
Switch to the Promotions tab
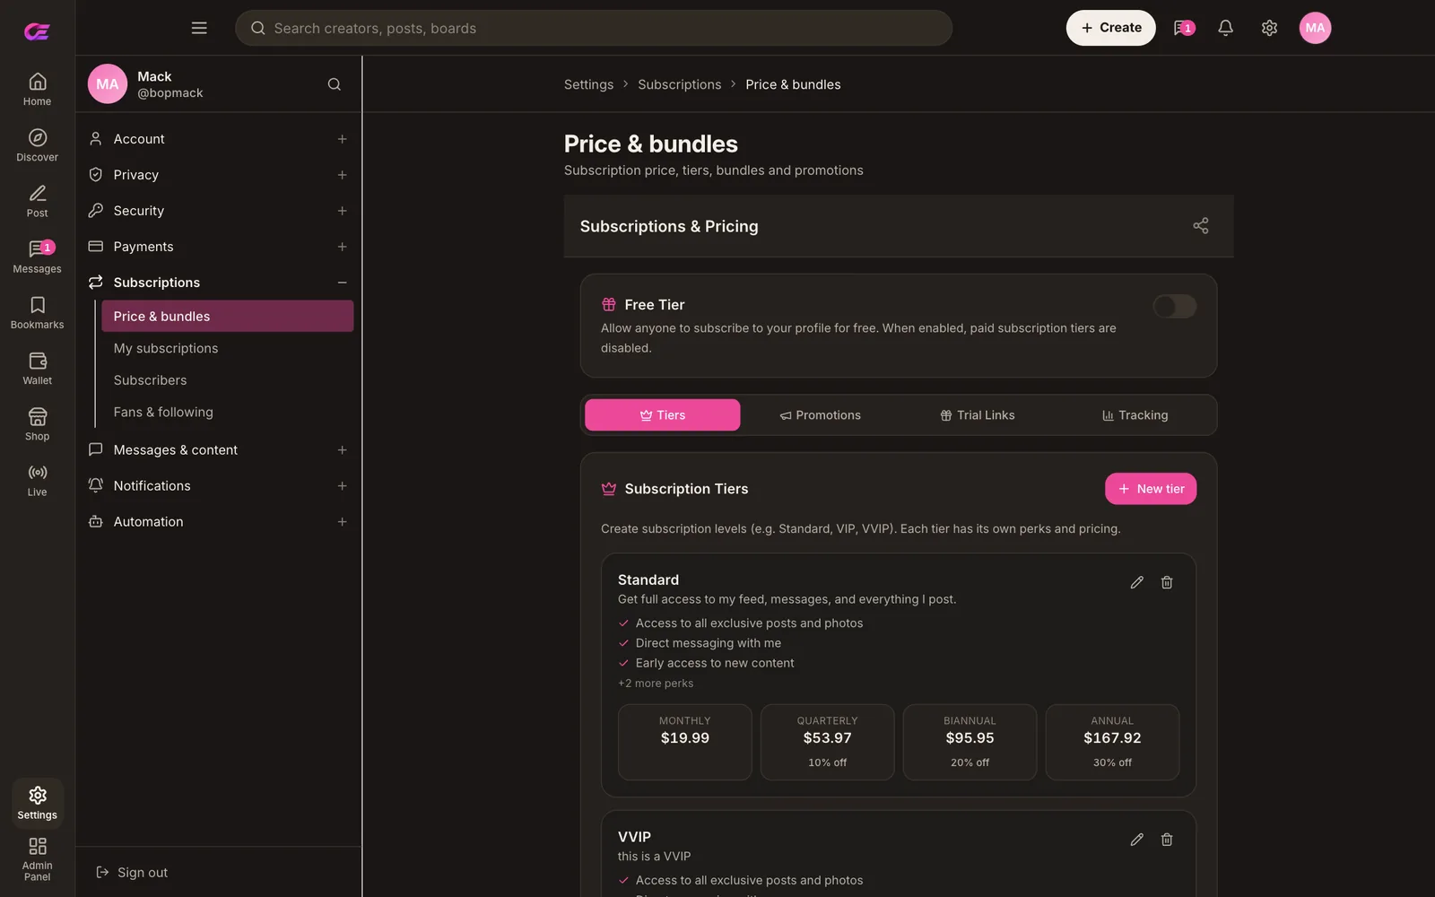[820, 415]
